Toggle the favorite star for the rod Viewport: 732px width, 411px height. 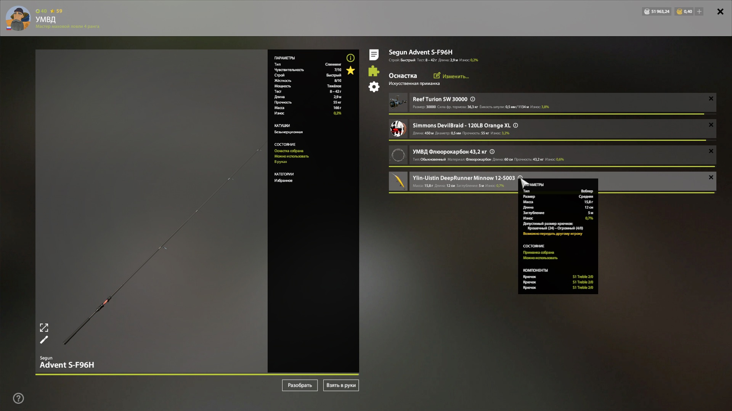pos(350,70)
